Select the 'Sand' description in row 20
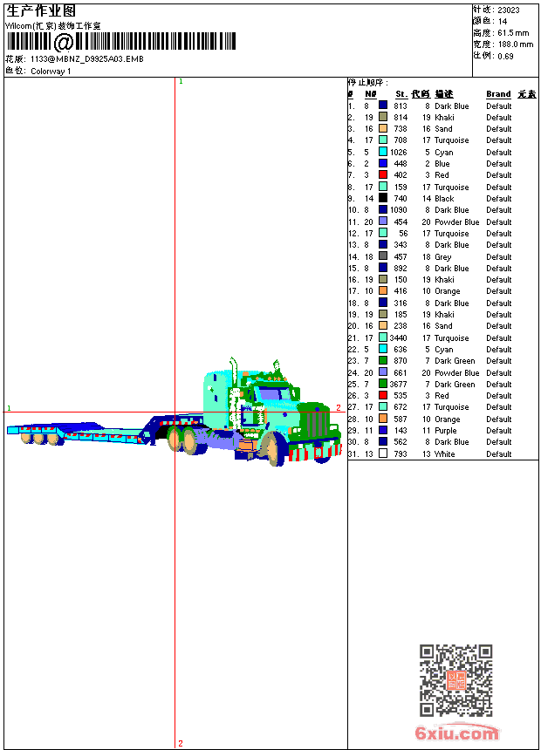Viewport: 541px width, 750px height. click(443, 326)
